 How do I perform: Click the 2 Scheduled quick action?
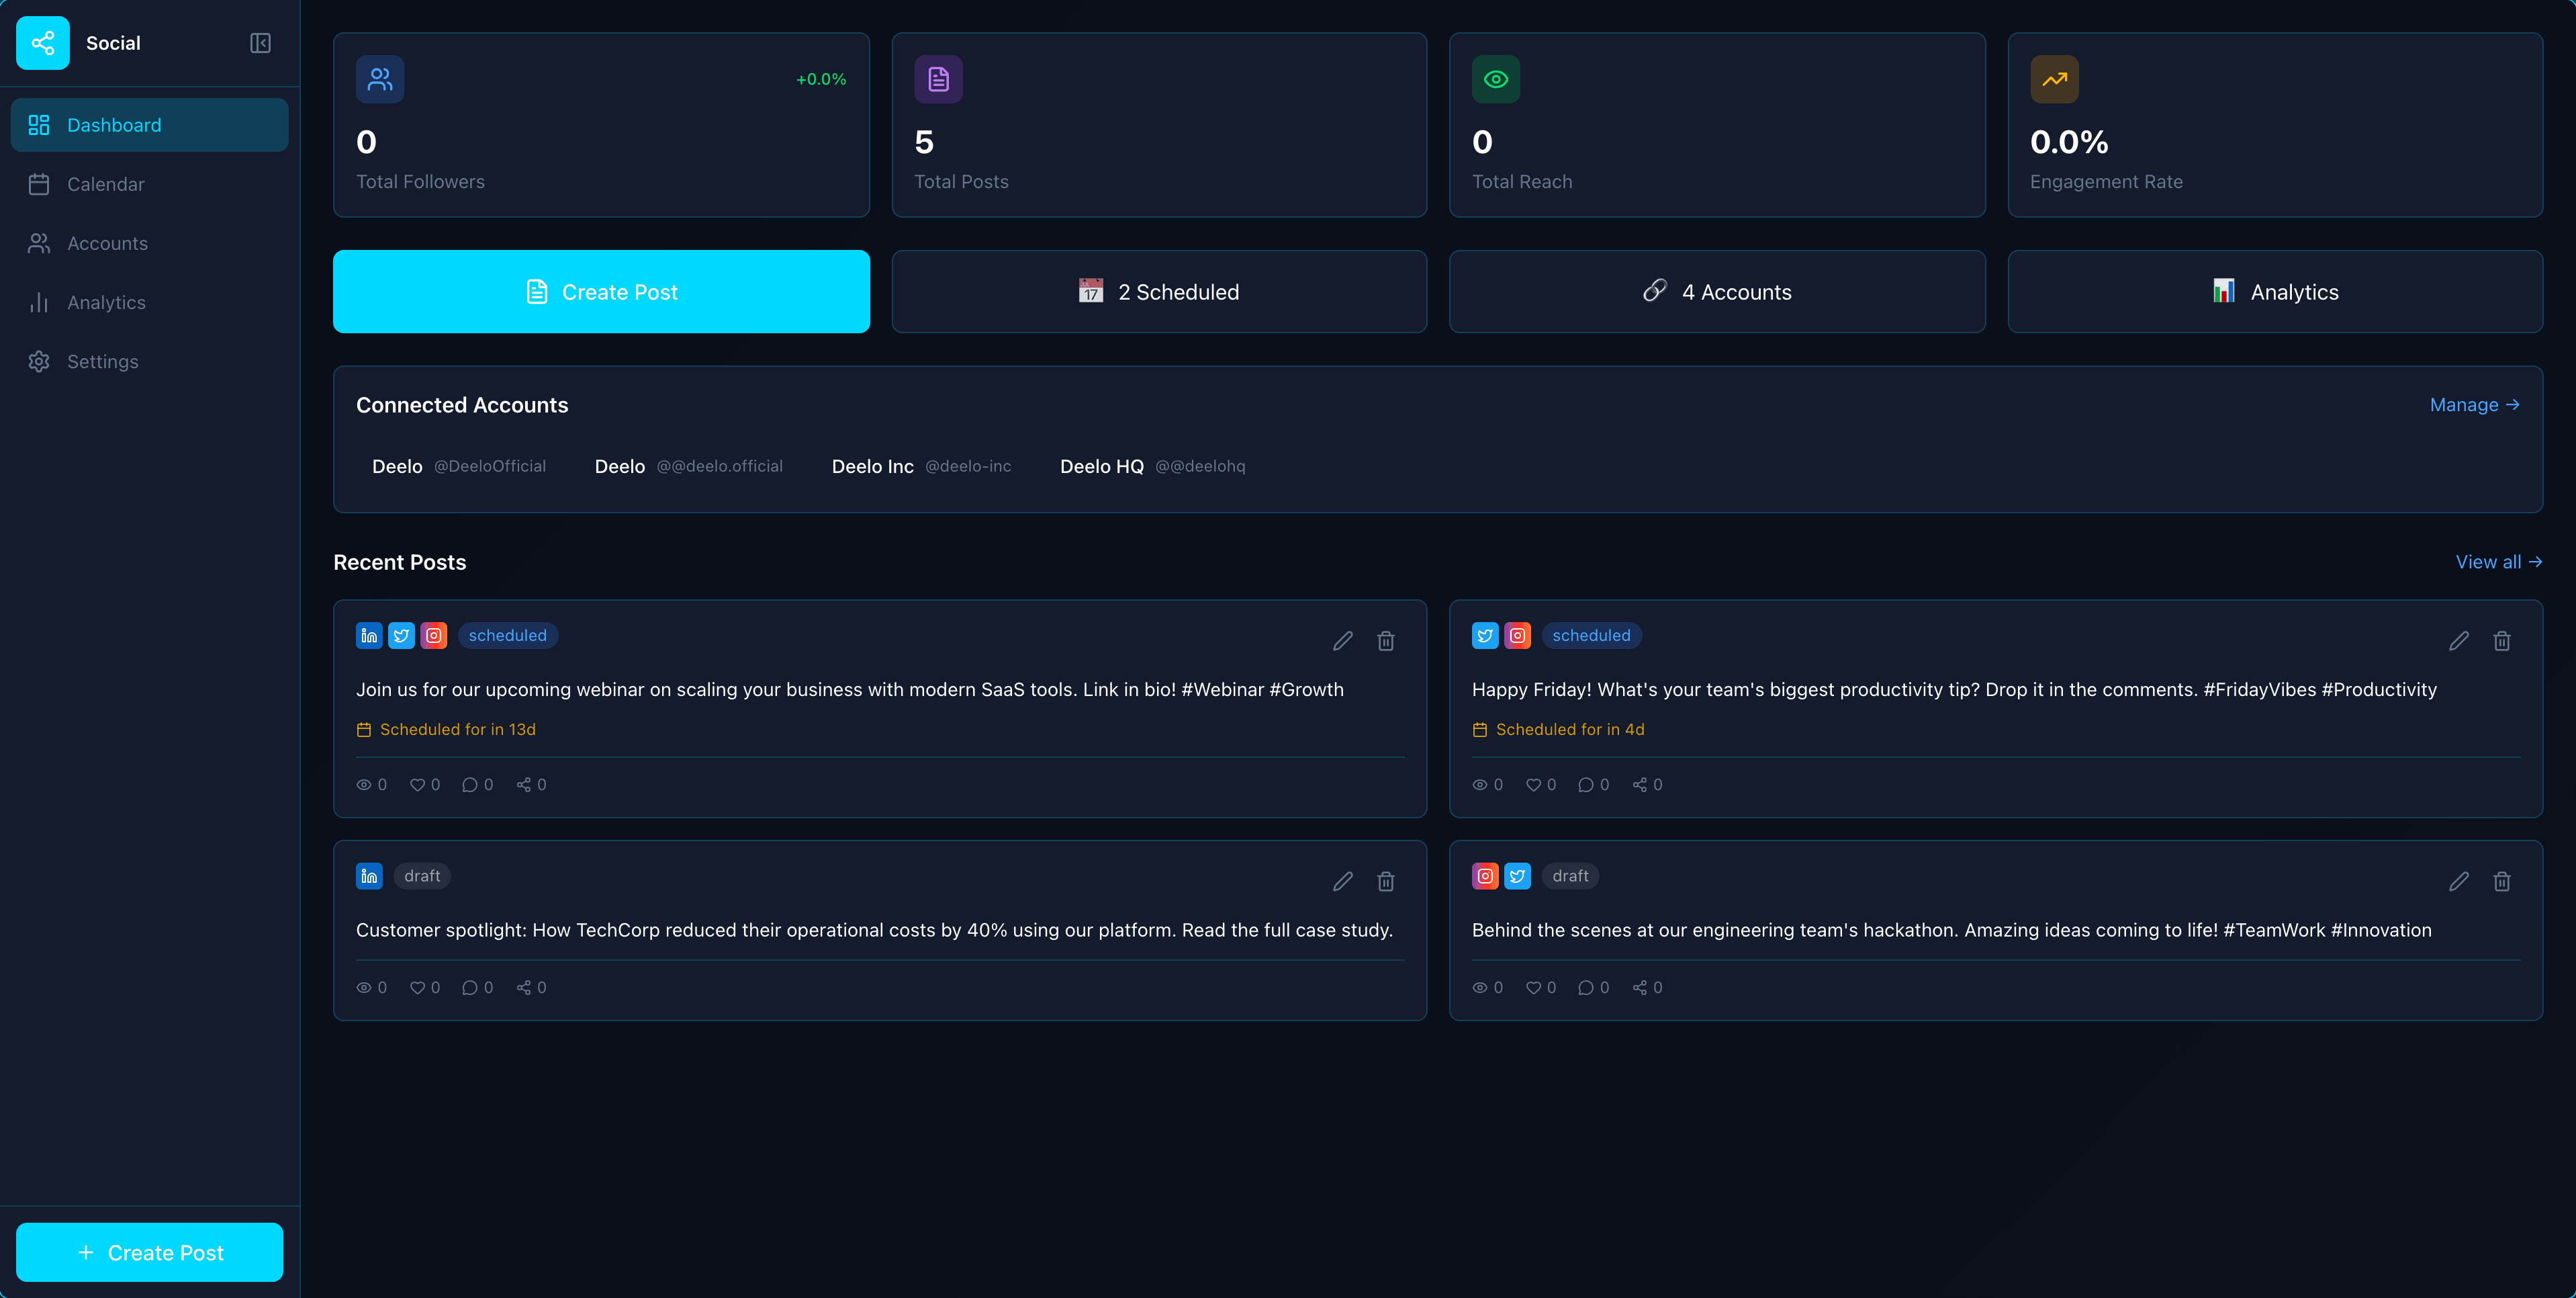click(1158, 291)
